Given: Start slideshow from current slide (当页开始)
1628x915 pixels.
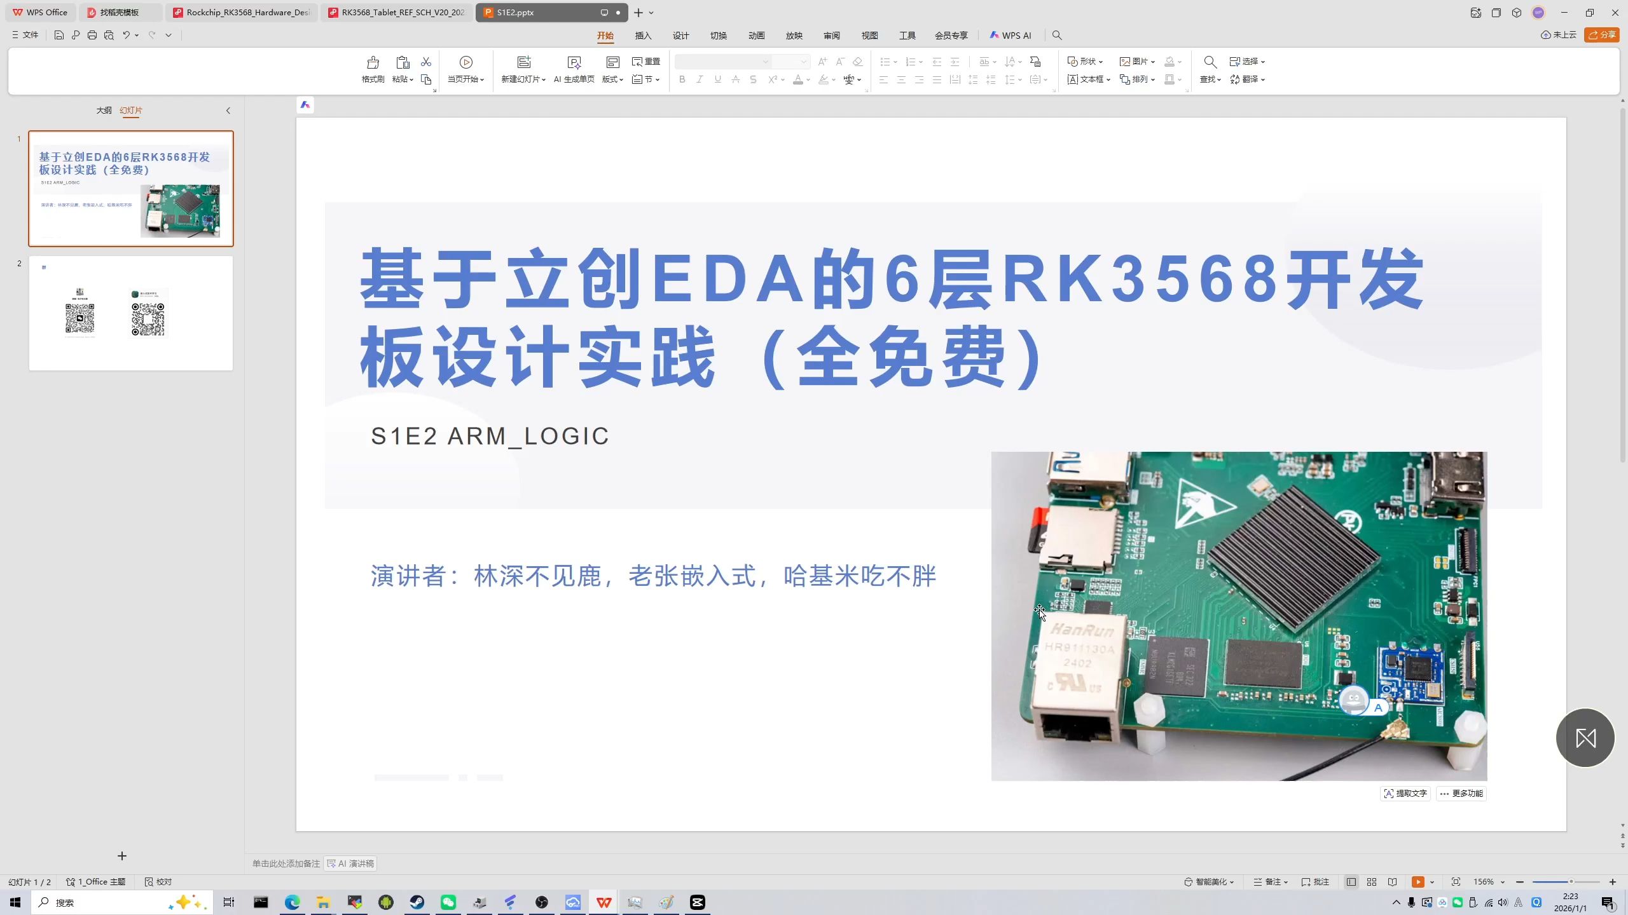Looking at the screenshot, I should click(466, 69).
